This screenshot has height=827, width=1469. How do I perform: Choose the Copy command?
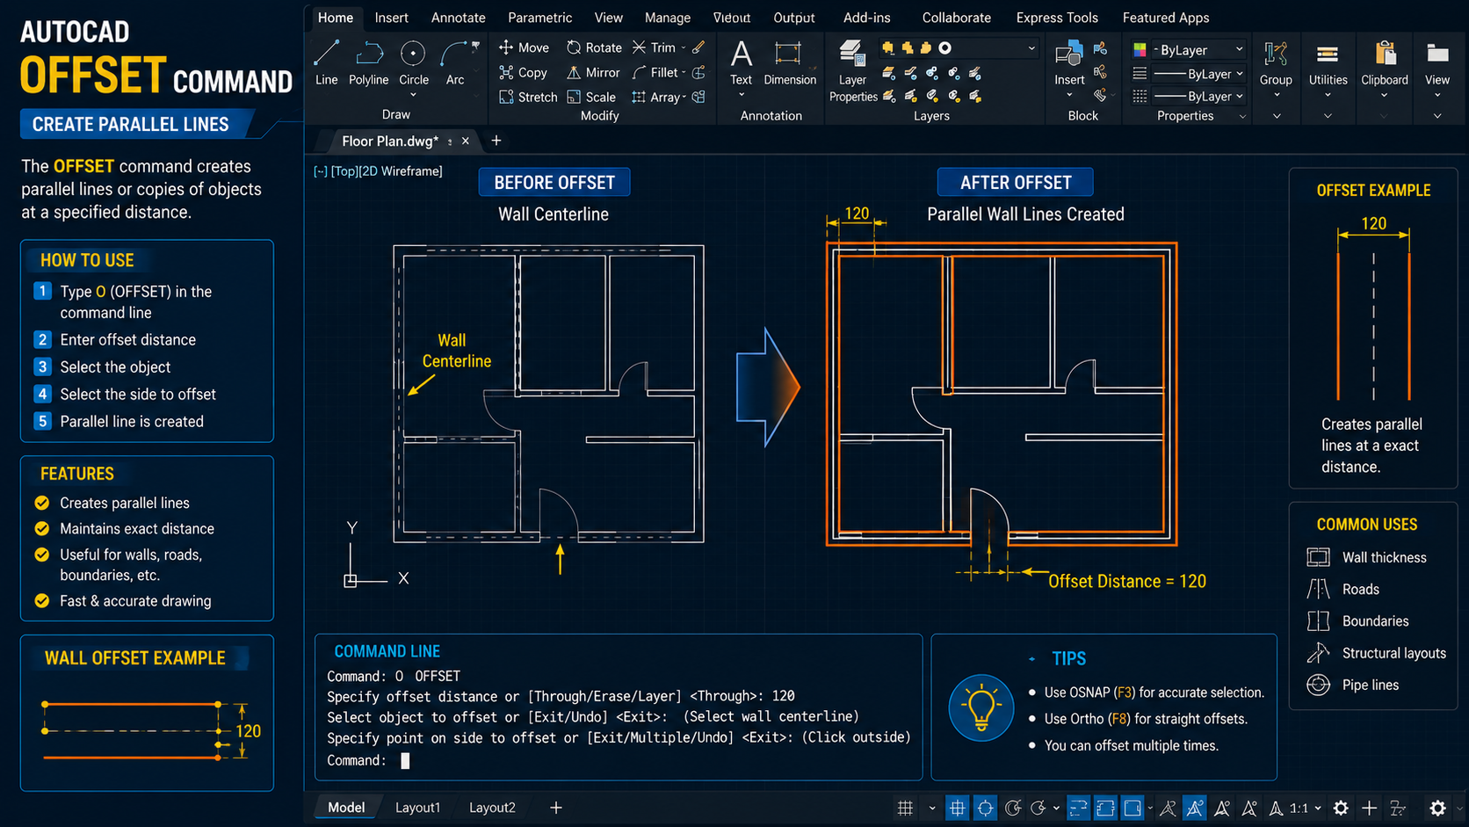click(x=523, y=72)
